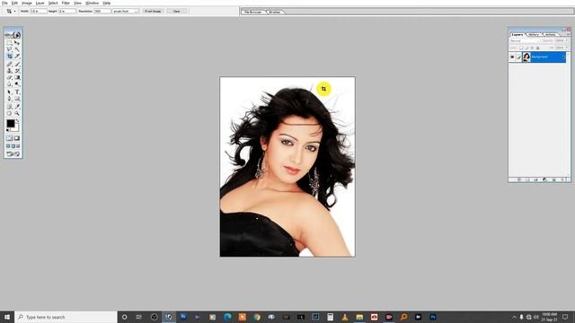Switch to the History tab

(x=534, y=35)
